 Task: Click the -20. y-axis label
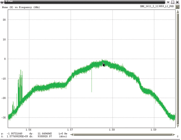(4, 98)
